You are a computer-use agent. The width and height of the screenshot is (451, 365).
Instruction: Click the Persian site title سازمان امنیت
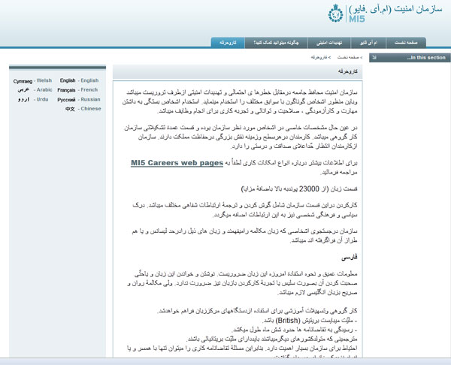coord(395,9)
